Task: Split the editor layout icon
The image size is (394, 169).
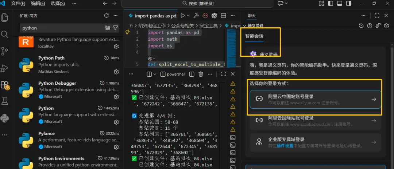Action: tap(223, 16)
